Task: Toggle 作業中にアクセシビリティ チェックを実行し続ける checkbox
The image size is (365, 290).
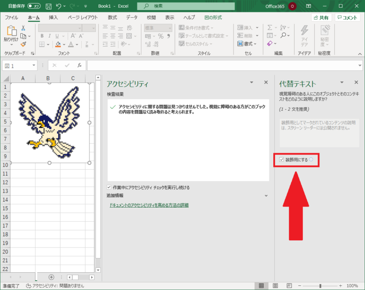Action: click(109, 187)
